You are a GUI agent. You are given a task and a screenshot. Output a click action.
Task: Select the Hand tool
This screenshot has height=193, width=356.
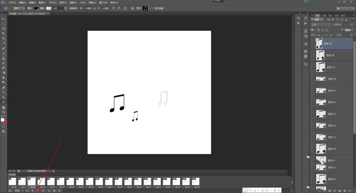click(x=4, y=107)
